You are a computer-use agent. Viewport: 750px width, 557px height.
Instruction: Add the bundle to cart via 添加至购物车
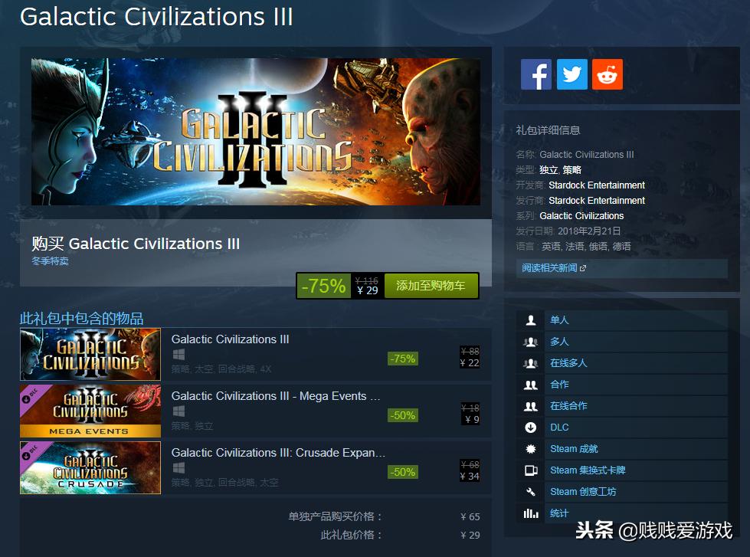[x=431, y=286]
